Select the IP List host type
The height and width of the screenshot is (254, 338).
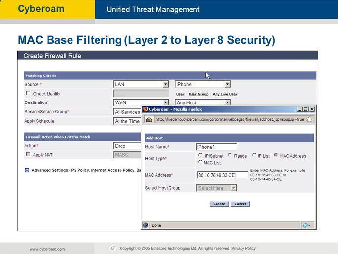coord(254,155)
